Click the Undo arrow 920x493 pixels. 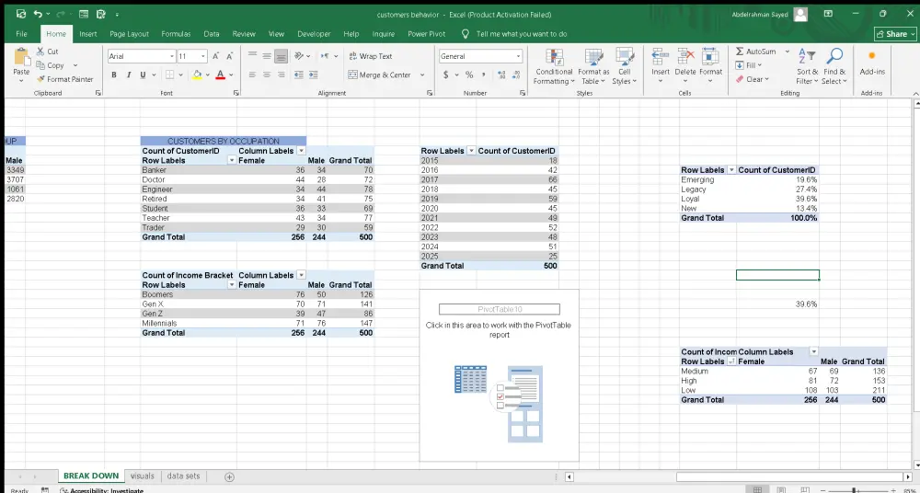38,14
